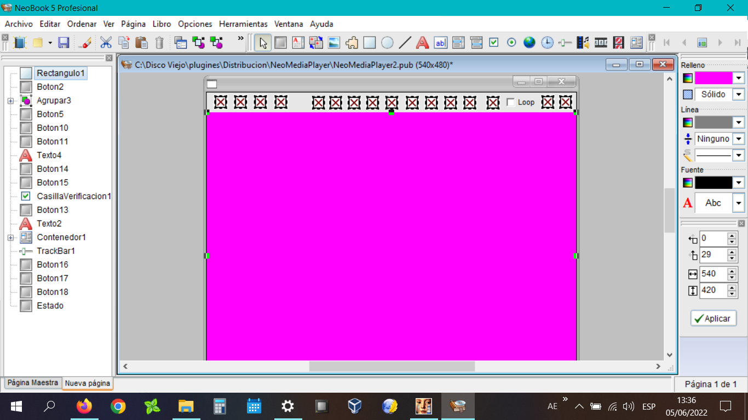Screen dimensions: 748x420
Task: Select the Ellipse shape tool
Action: pyautogui.click(x=387, y=43)
